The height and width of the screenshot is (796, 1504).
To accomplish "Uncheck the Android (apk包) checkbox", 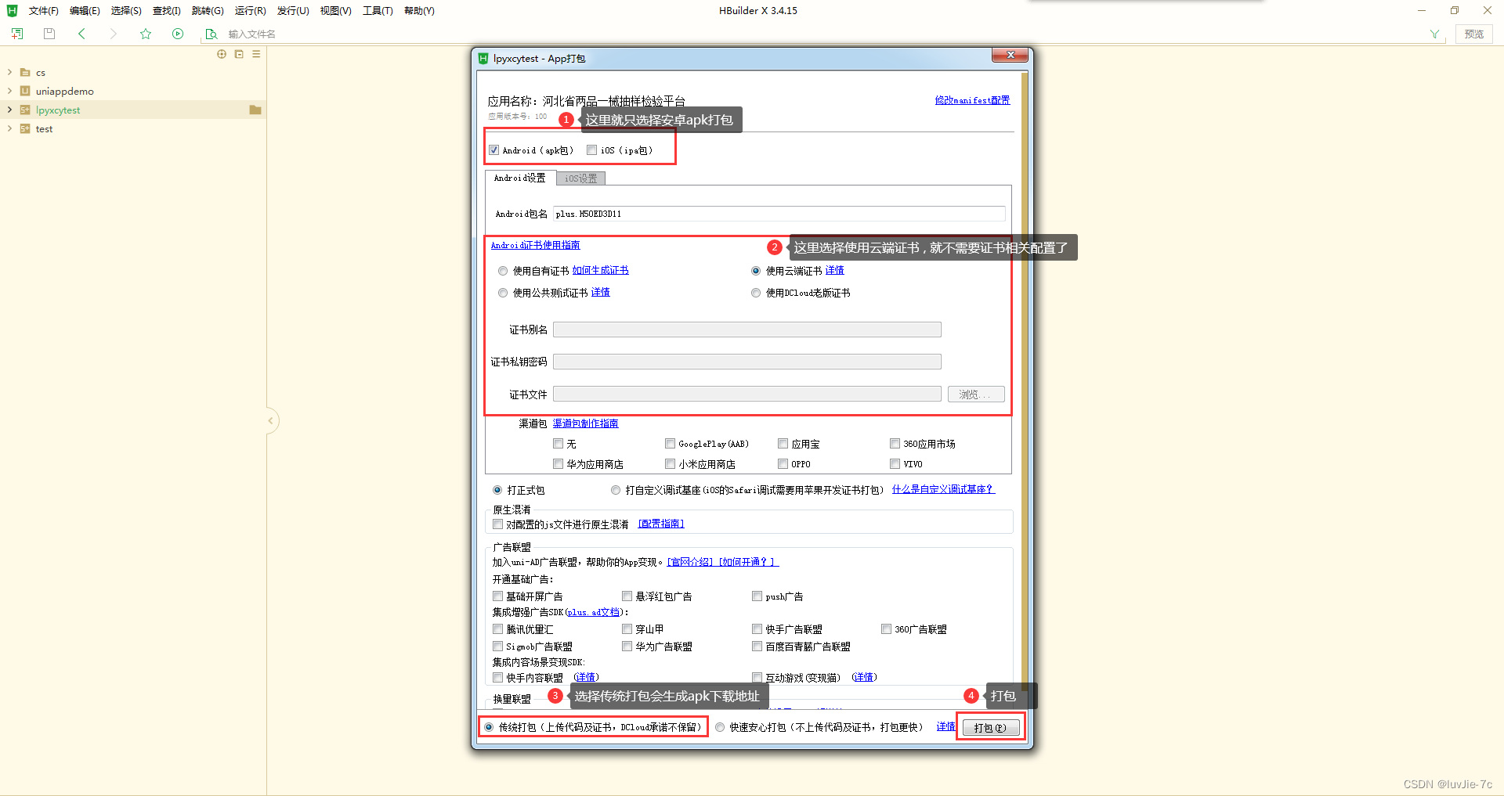I will point(493,149).
